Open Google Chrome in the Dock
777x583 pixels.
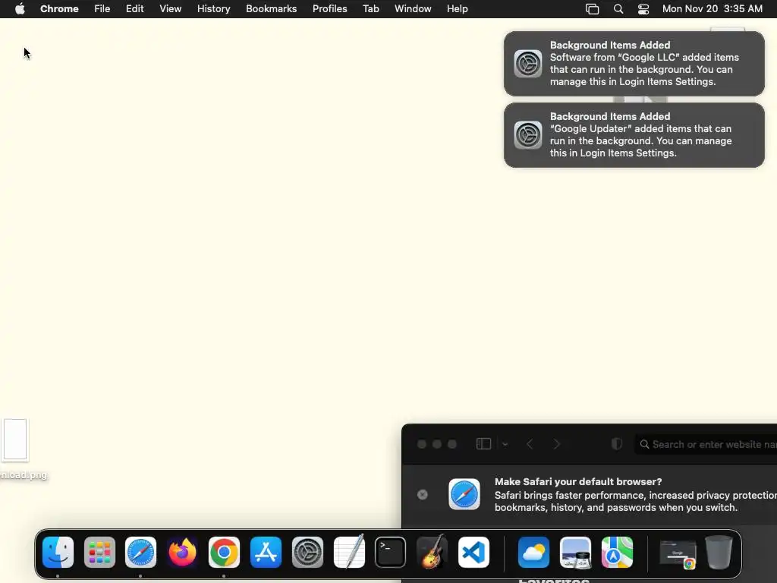coord(224,553)
